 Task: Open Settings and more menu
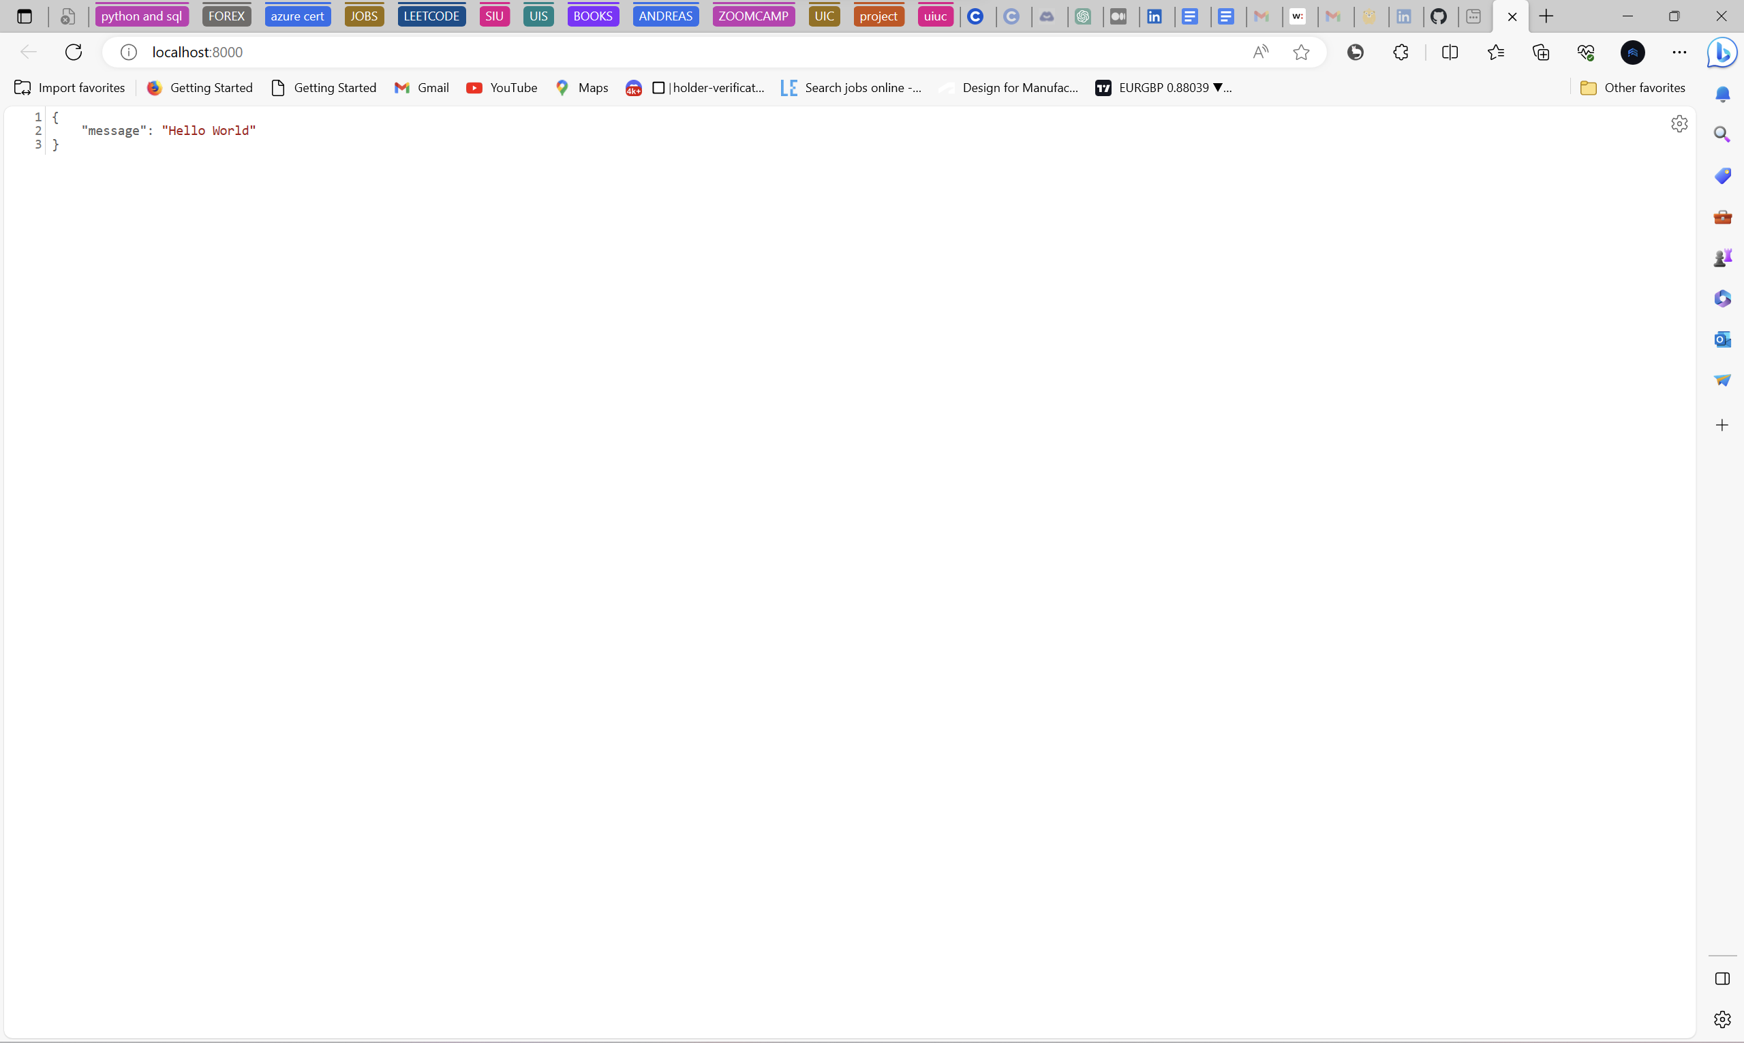pyautogui.click(x=1679, y=52)
